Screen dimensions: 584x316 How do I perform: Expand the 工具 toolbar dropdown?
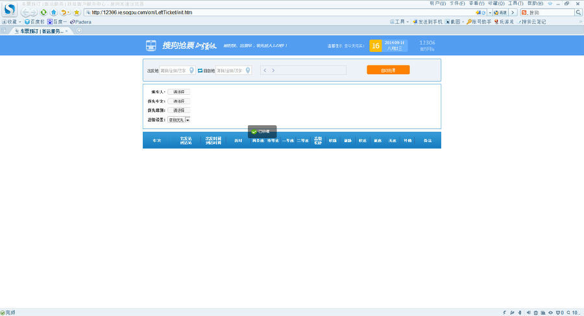399,21
